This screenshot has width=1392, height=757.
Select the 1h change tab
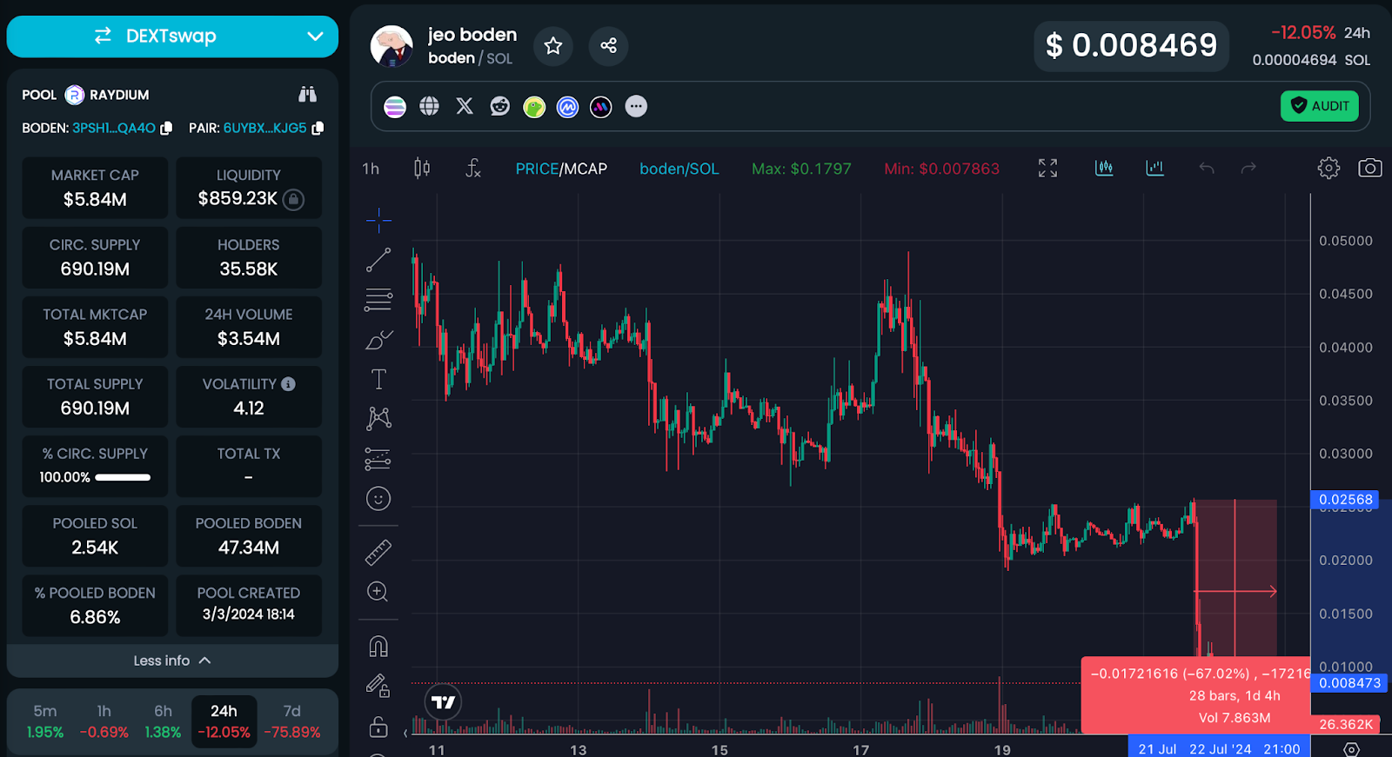104,721
